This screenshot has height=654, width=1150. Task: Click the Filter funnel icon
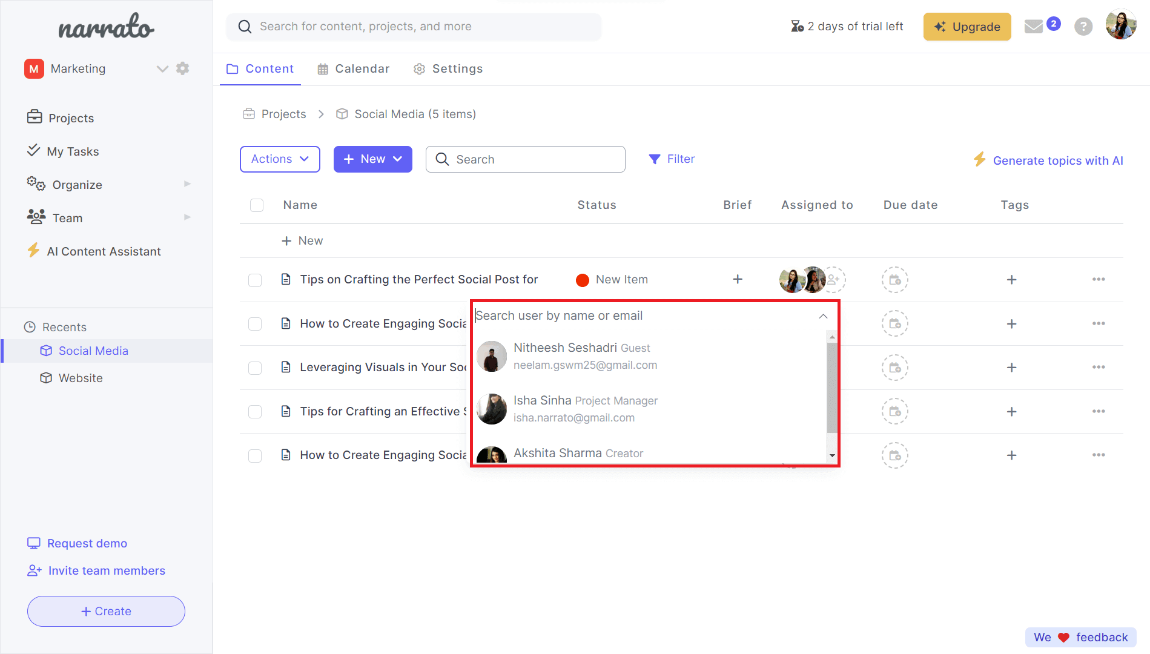pos(655,159)
